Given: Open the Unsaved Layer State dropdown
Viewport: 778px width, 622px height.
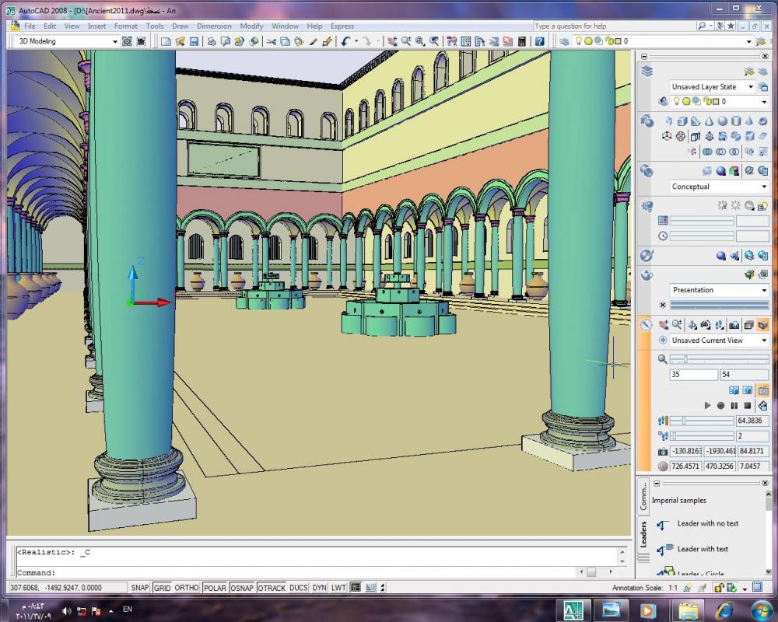Looking at the screenshot, I should [752, 87].
